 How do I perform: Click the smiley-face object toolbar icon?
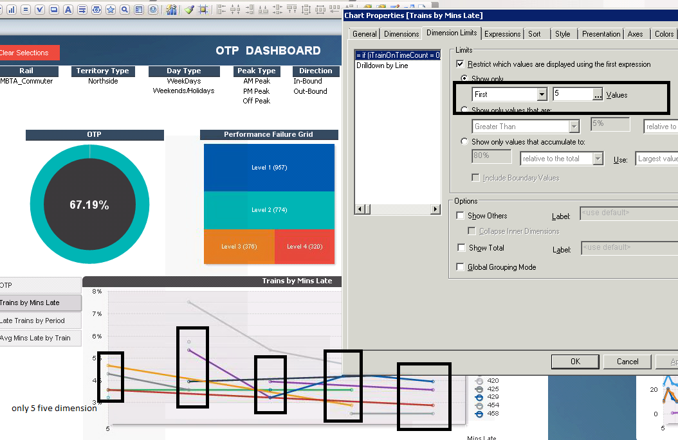153,10
